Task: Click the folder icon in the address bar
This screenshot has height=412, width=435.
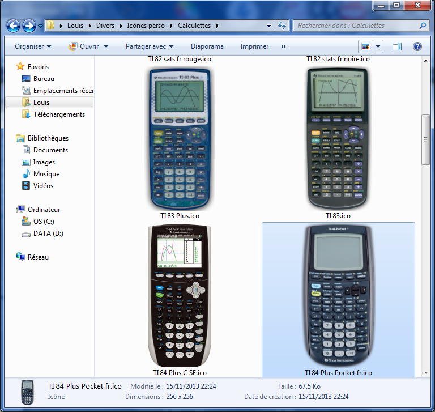Action: tap(50, 26)
